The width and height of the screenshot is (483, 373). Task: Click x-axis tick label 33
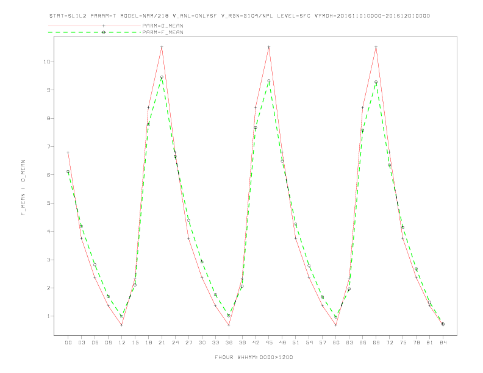point(215,343)
